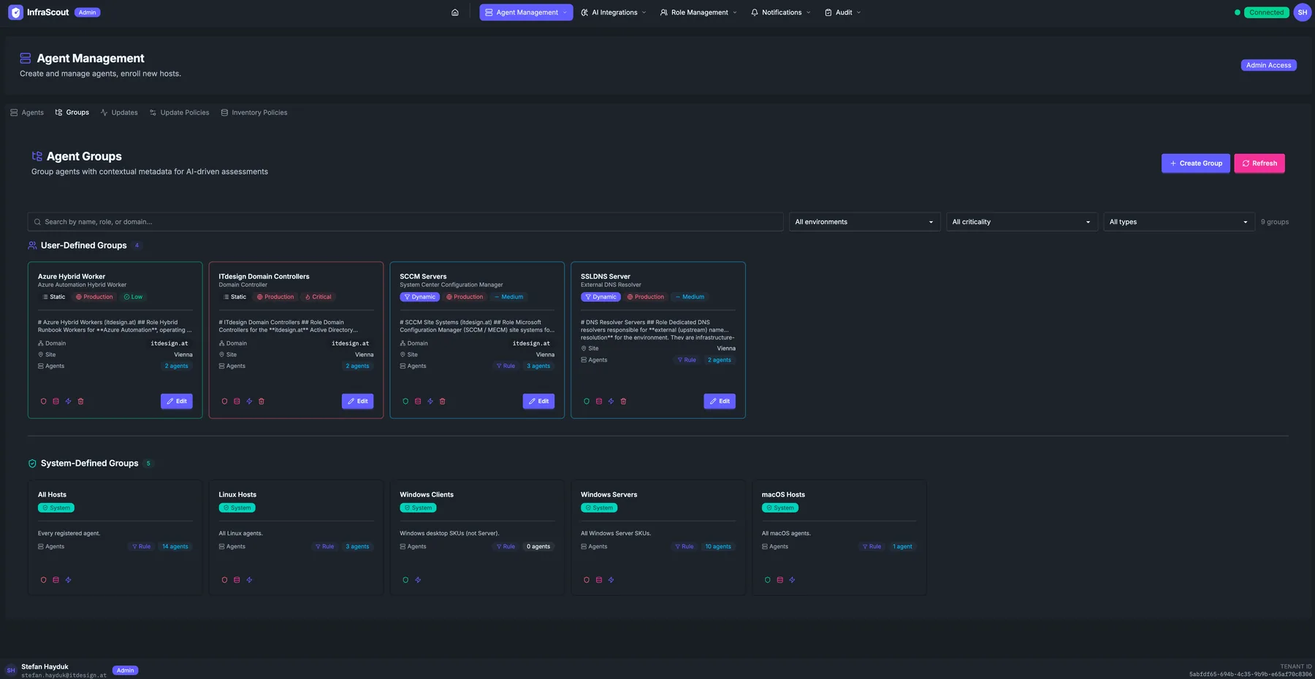
Task: Switch to the Updates tab
Action: click(x=119, y=112)
